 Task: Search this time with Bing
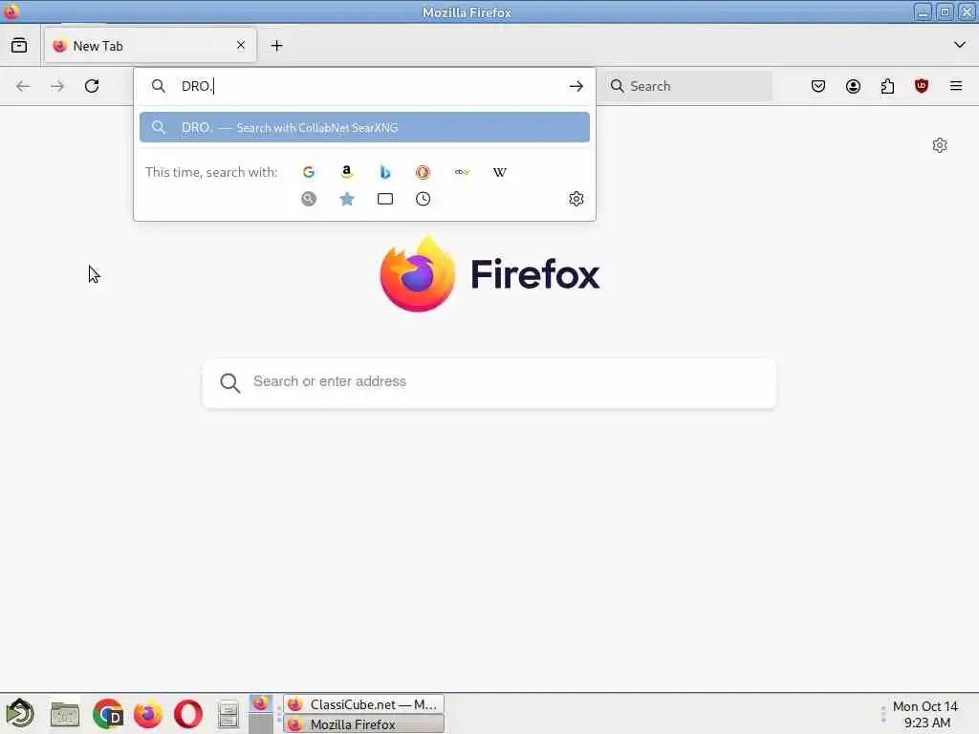tap(385, 172)
